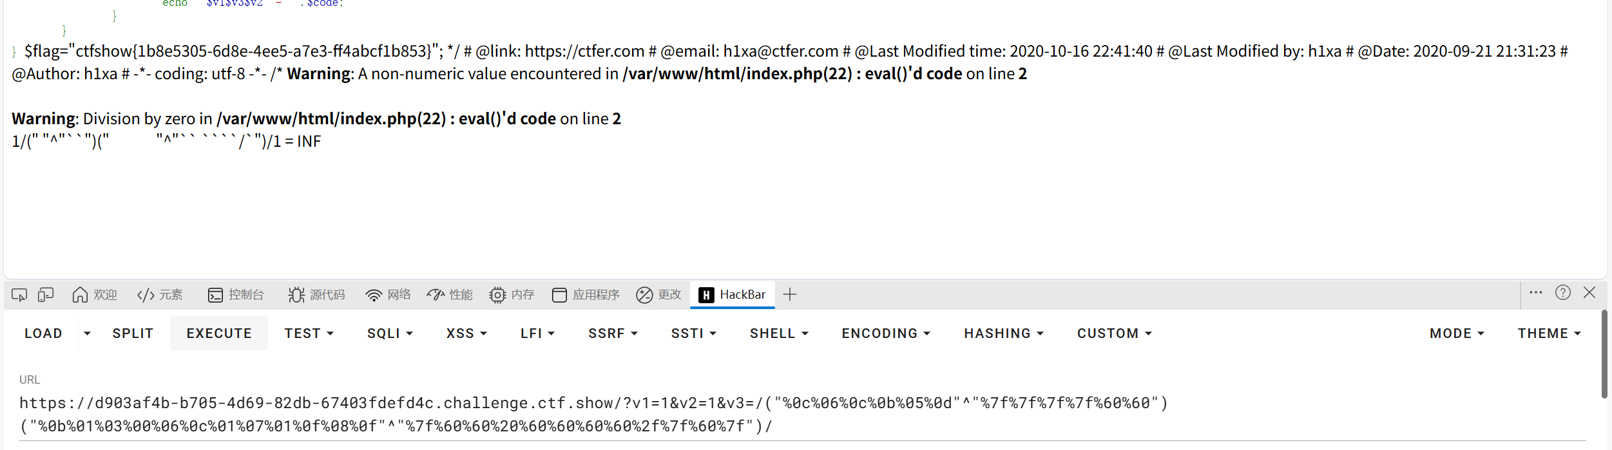Open the Network panel with wifi icon
The height and width of the screenshot is (450, 1612).
pyautogui.click(x=388, y=295)
